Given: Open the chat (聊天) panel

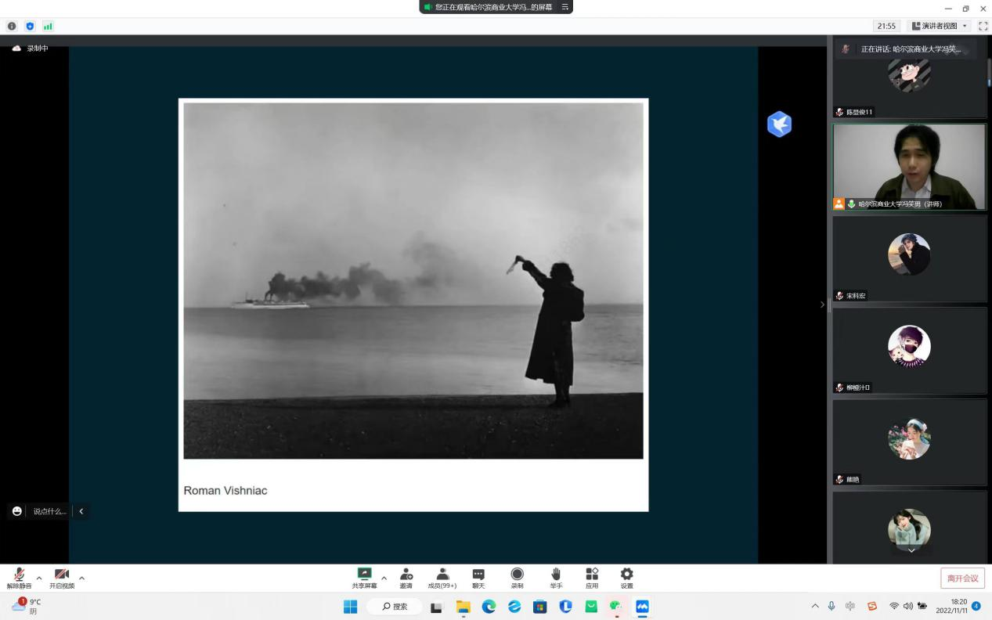Looking at the screenshot, I should point(478,578).
